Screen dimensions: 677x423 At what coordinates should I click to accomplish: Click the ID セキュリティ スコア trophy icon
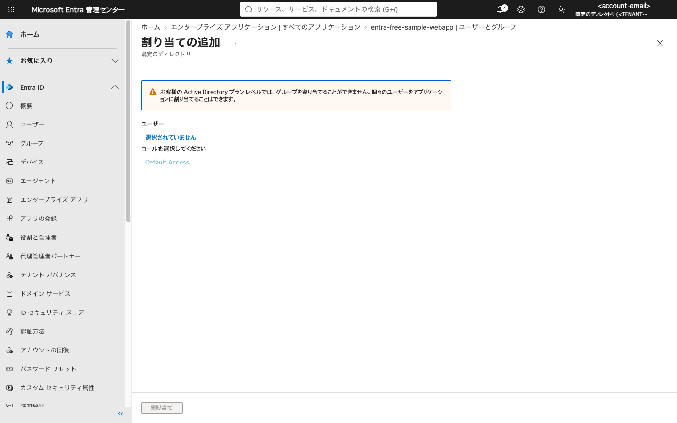(9, 313)
